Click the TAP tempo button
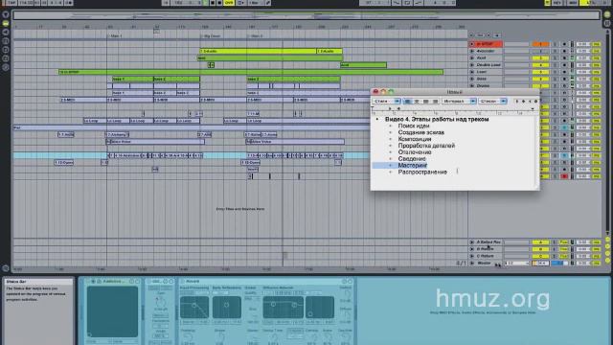613x345 pixels. tap(11, 2)
